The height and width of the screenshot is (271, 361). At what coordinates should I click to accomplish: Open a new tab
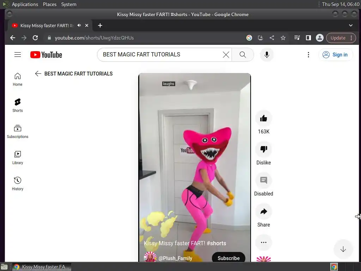pos(100,25)
